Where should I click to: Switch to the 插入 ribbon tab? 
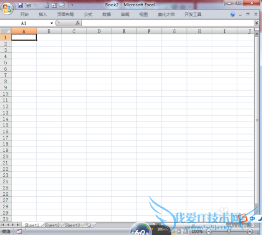(x=42, y=15)
